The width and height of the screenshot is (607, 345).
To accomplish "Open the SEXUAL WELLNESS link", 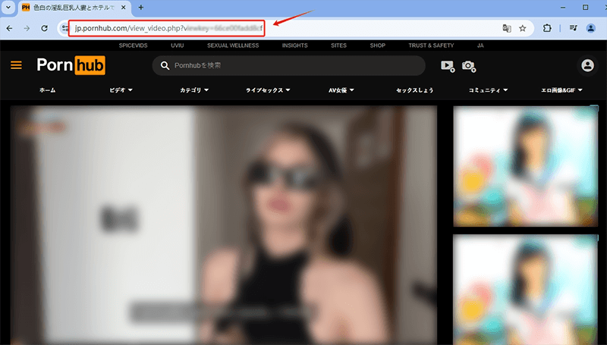I will click(233, 45).
